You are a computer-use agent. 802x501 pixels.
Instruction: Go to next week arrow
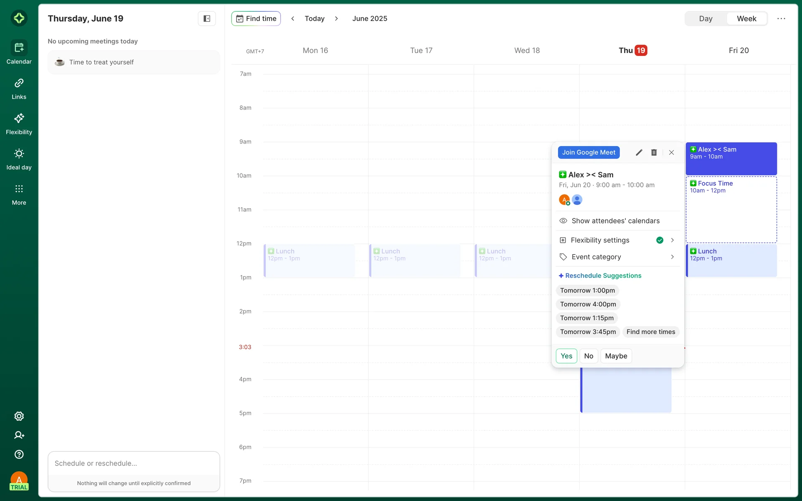point(336,18)
